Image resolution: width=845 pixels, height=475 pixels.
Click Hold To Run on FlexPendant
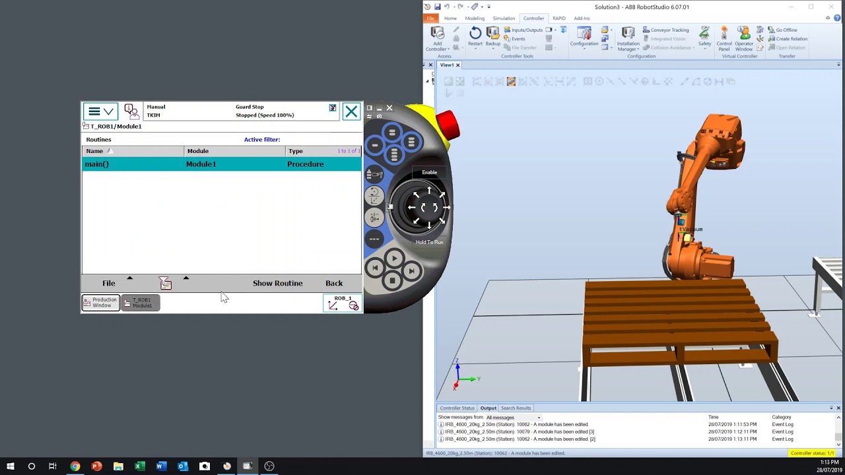point(429,242)
